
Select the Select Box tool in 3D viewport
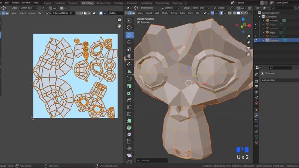tap(129, 21)
